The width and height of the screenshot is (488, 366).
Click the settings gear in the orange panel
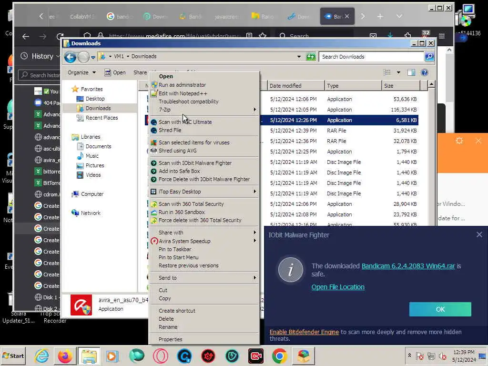[459, 141]
